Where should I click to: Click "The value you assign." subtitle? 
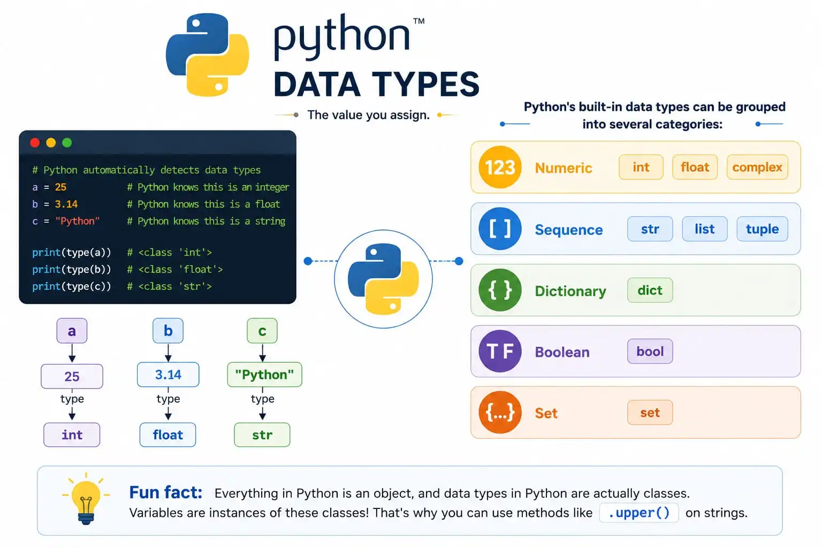(x=368, y=115)
